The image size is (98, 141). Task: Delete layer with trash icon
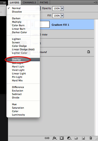91,138
